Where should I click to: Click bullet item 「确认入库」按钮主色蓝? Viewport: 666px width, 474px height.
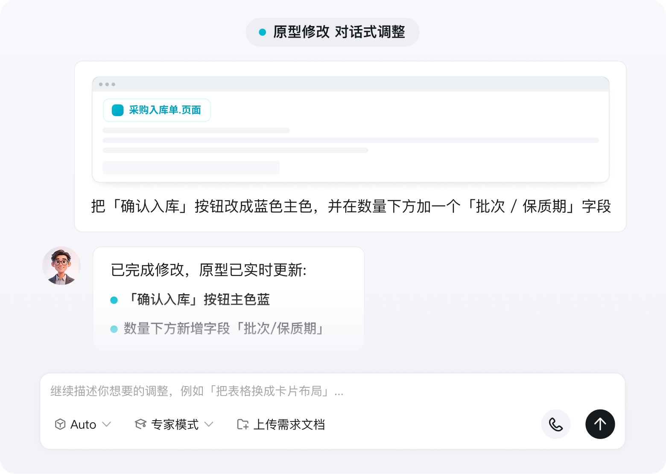point(190,300)
